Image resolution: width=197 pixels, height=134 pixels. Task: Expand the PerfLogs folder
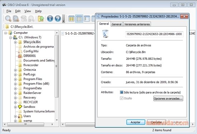tap(15, 75)
